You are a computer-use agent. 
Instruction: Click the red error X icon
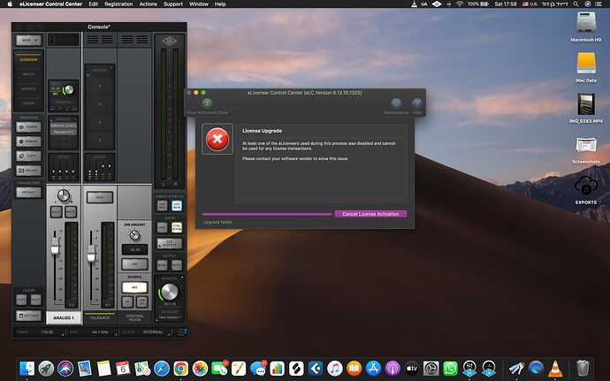tap(217, 139)
